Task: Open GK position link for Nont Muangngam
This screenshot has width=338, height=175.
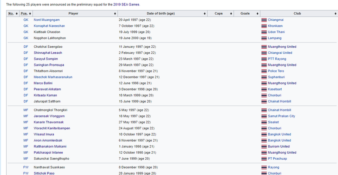Action: click(x=26, y=20)
